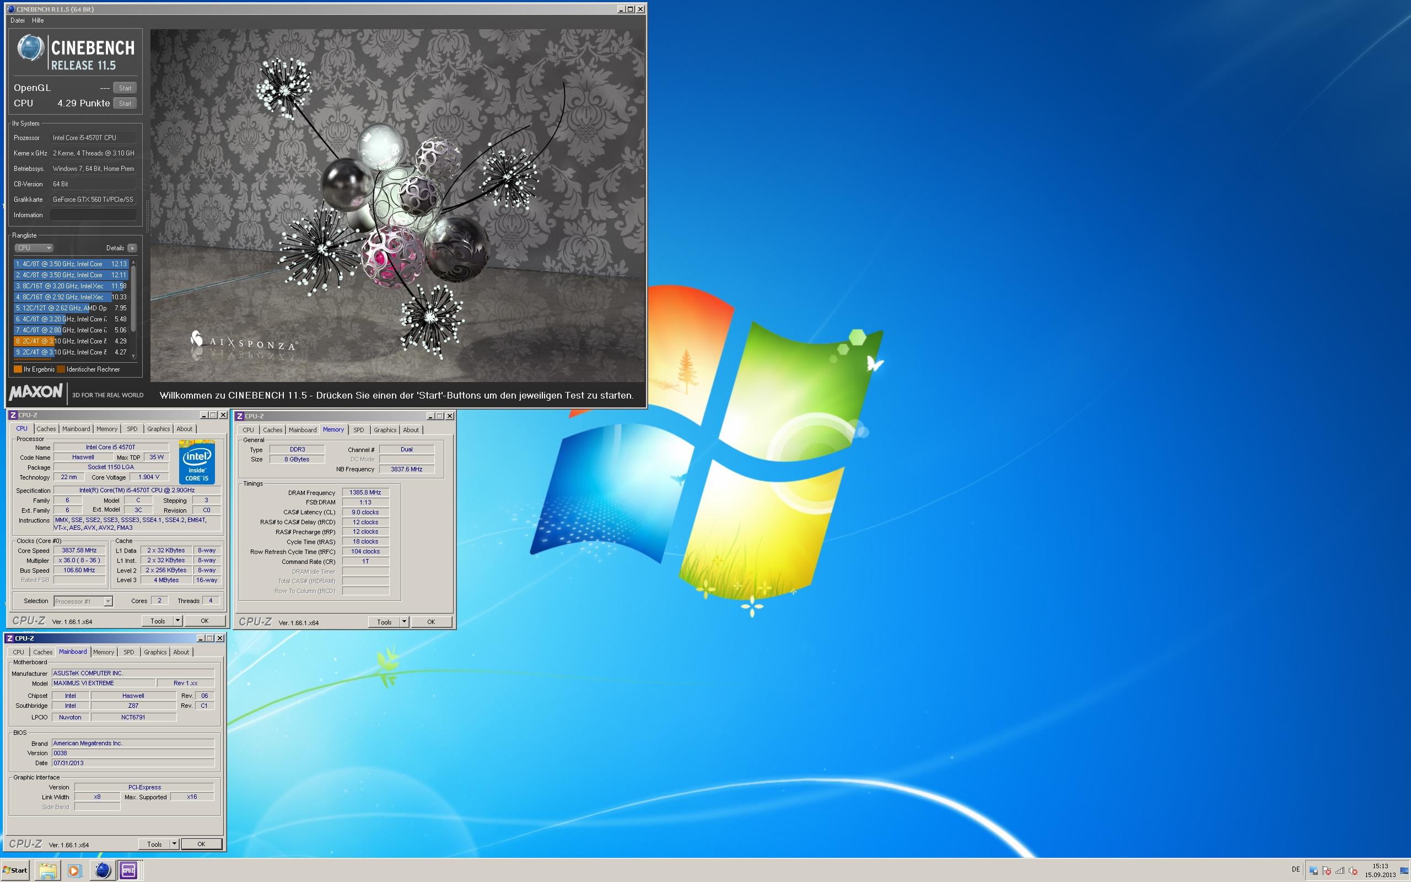Click OK in the CPU-Z Mainboard window
Screen dimensions: 1411x882
(201, 844)
